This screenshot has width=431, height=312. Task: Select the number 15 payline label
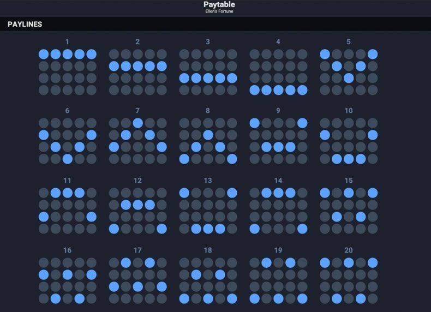coord(349,181)
